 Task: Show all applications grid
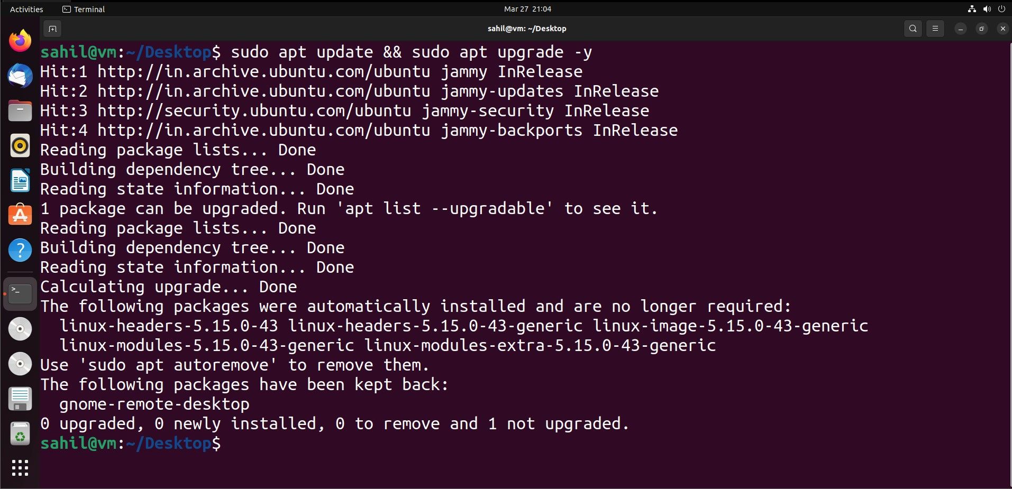[20, 468]
